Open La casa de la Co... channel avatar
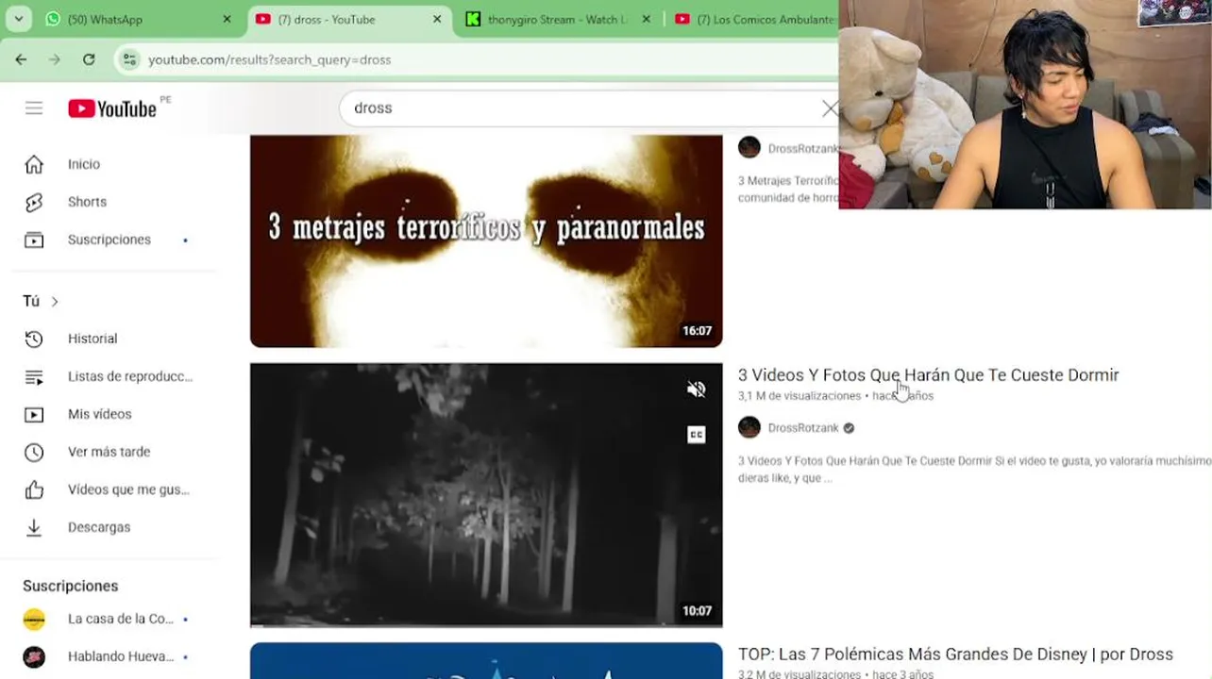The image size is (1212, 679). [34, 619]
